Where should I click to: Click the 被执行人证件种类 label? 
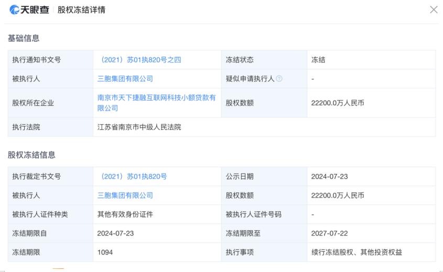40,214
